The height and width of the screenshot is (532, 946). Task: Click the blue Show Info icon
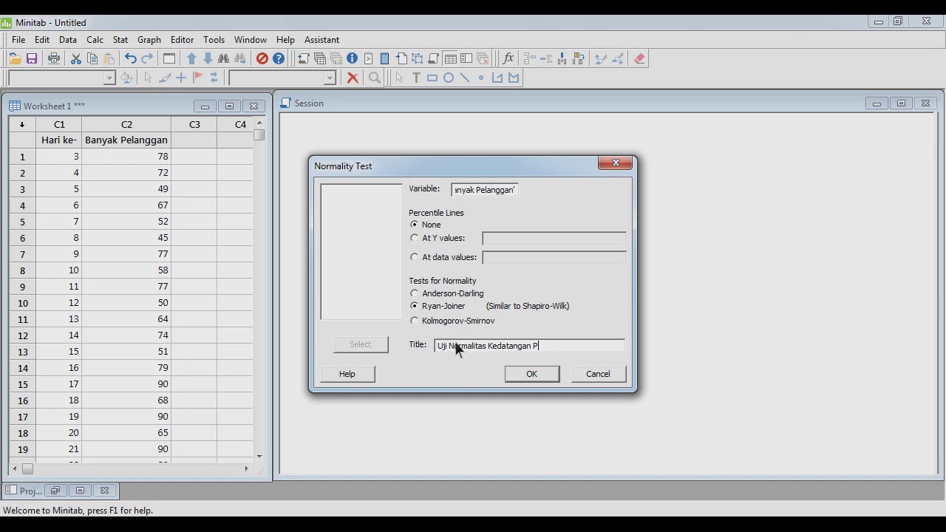tap(353, 58)
